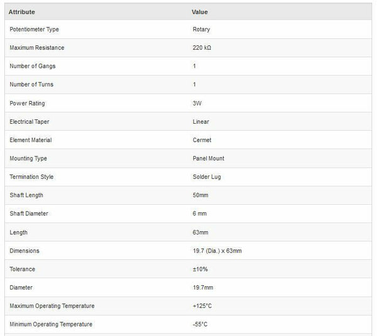Select the 50mm shaft length value
This screenshot has width=377, height=336.
point(200,195)
